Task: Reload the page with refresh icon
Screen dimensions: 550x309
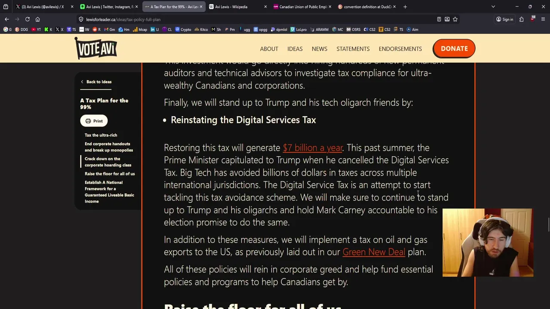Action: 27,19
